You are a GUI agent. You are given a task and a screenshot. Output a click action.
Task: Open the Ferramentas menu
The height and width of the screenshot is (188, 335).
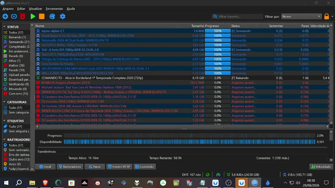tap(54, 9)
